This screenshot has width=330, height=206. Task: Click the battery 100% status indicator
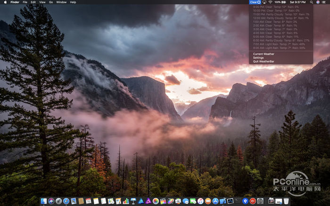coord(280,2)
